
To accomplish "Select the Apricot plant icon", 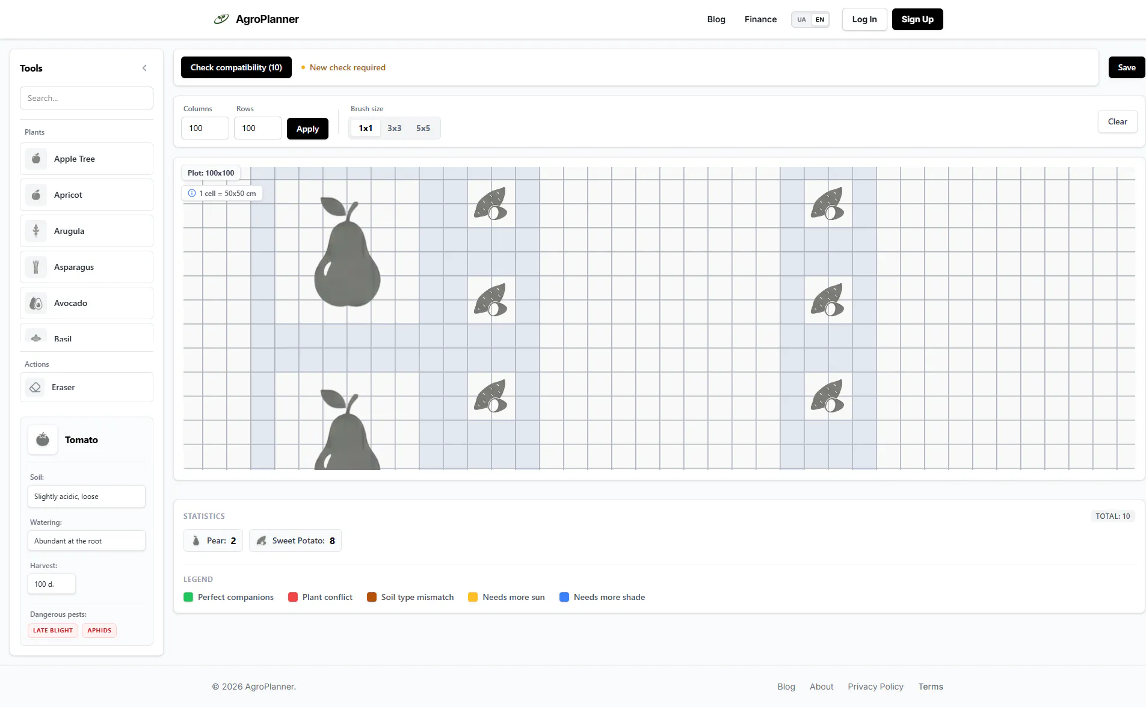I will point(36,195).
